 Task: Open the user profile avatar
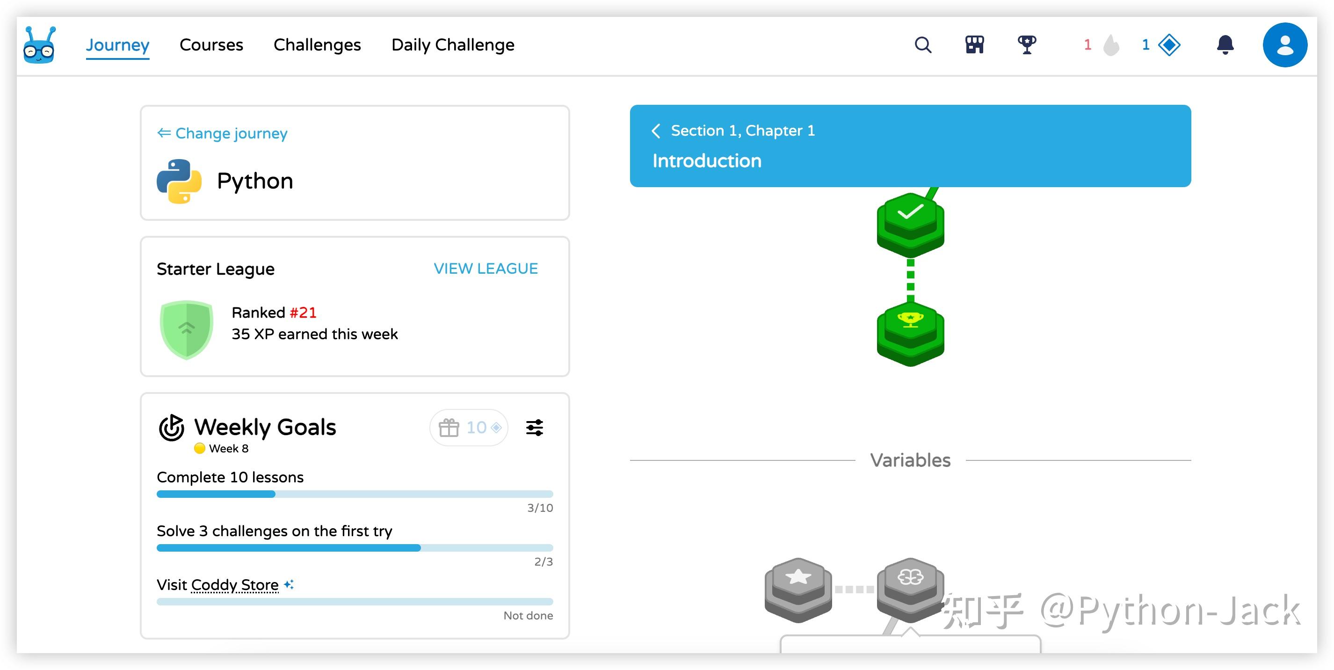1284,45
